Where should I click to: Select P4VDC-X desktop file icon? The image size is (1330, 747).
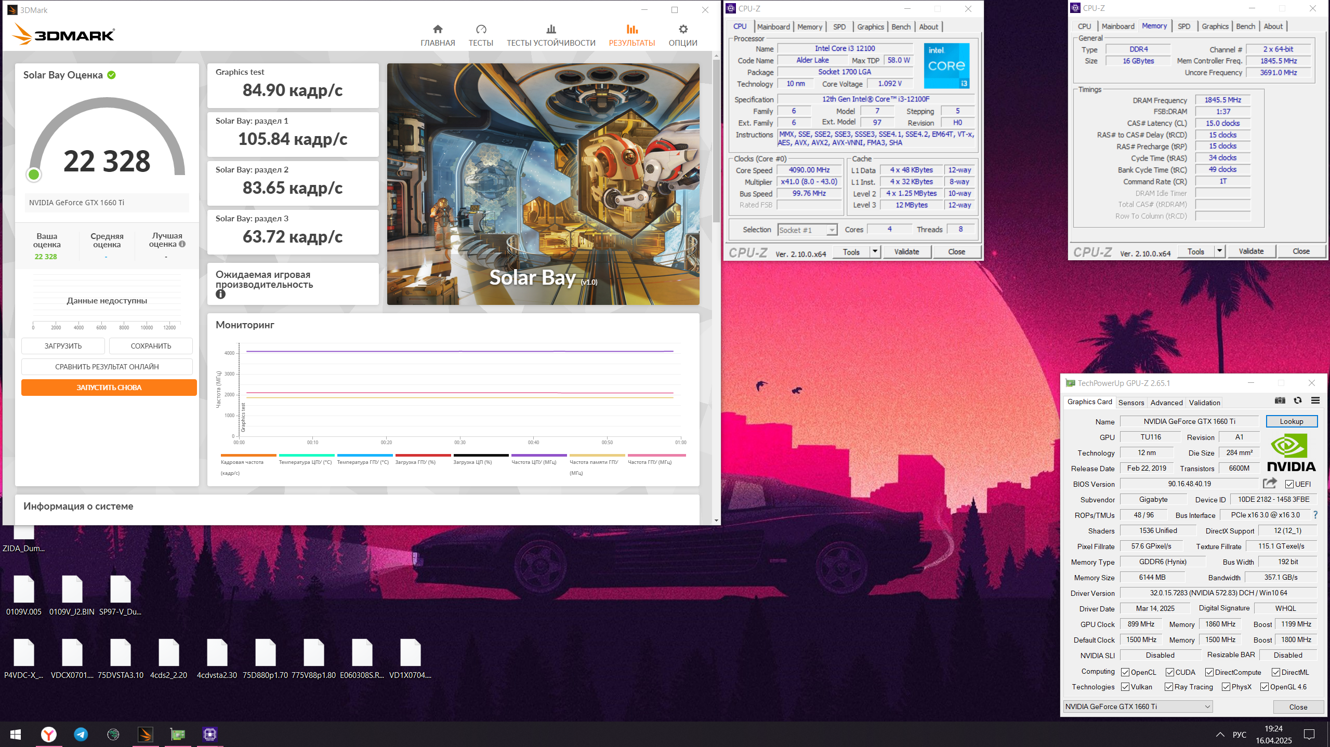click(x=24, y=659)
